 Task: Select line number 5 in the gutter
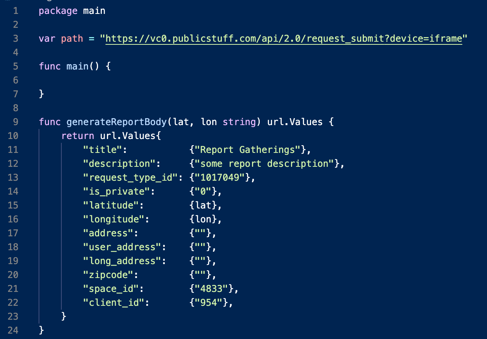(x=15, y=66)
